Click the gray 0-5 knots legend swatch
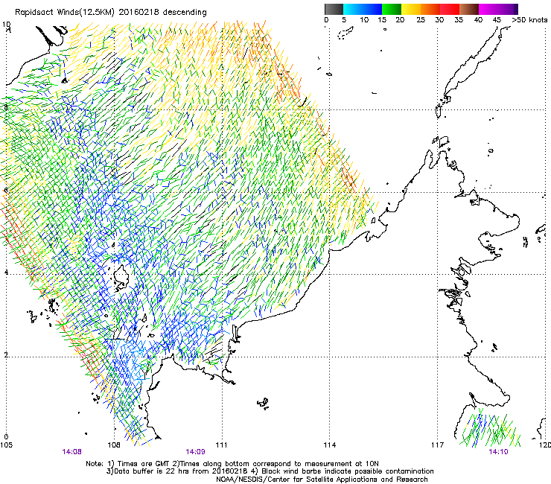The height and width of the screenshot is (484, 551). [334, 9]
